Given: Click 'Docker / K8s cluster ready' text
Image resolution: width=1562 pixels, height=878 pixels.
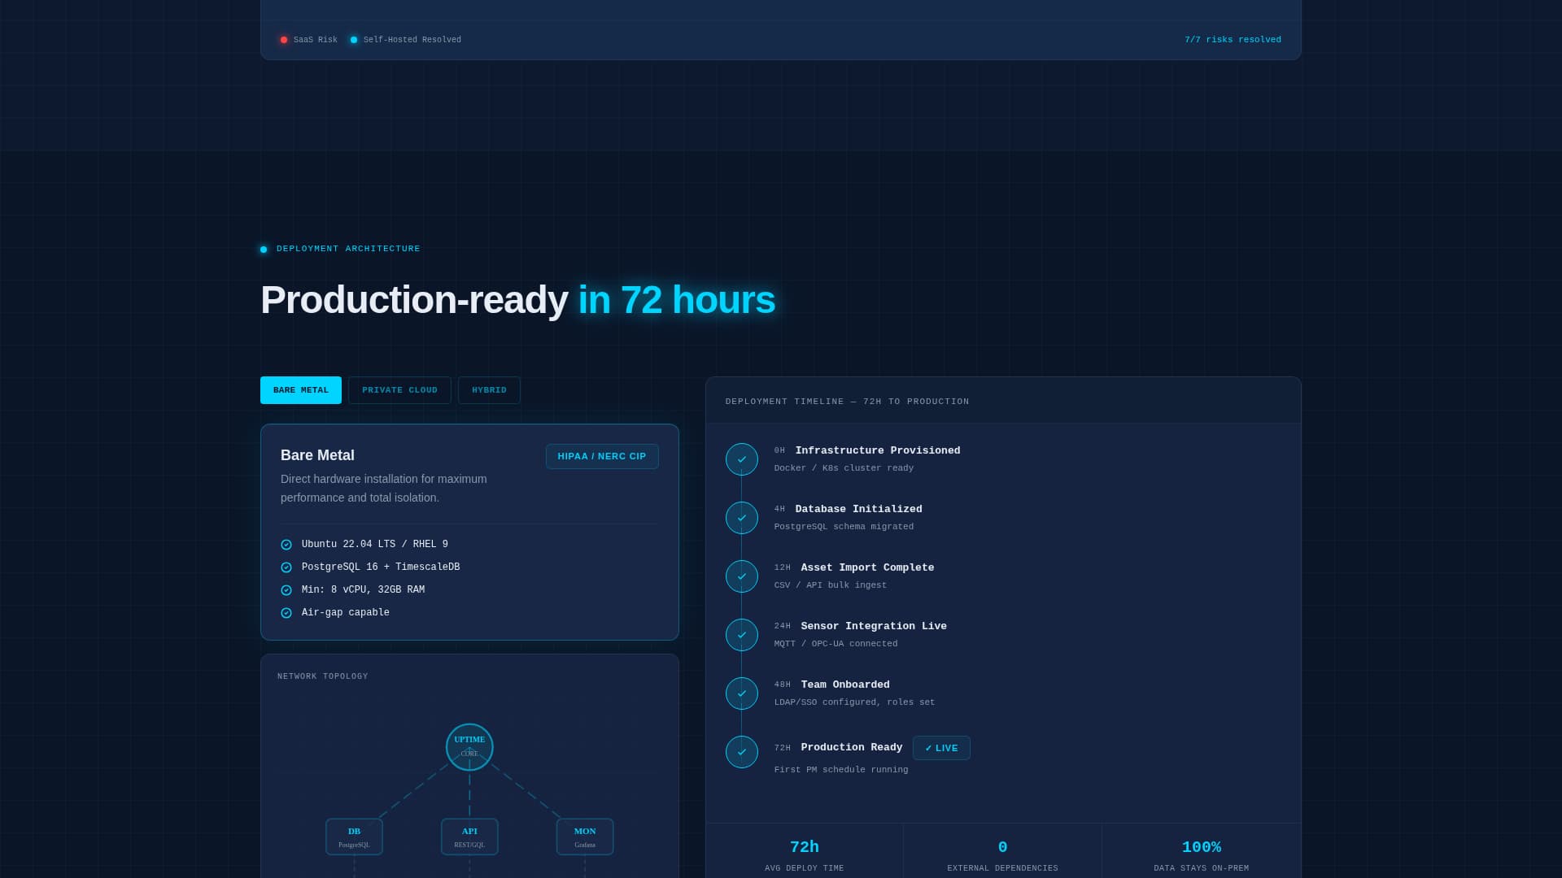Looking at the screenshot, I should [844, 468].
